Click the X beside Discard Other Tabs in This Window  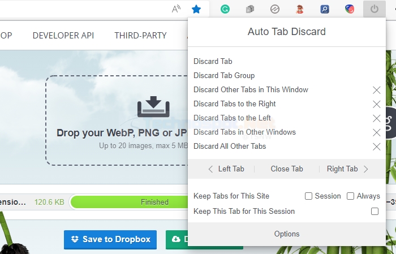(x=377, y=90)
